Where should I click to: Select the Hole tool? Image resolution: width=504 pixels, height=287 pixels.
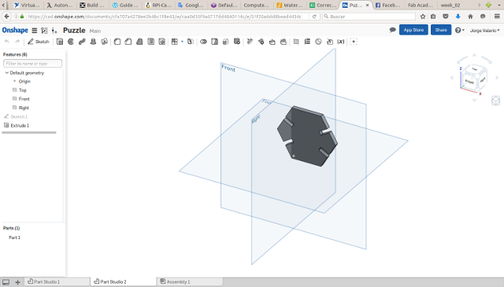[162, 42]
